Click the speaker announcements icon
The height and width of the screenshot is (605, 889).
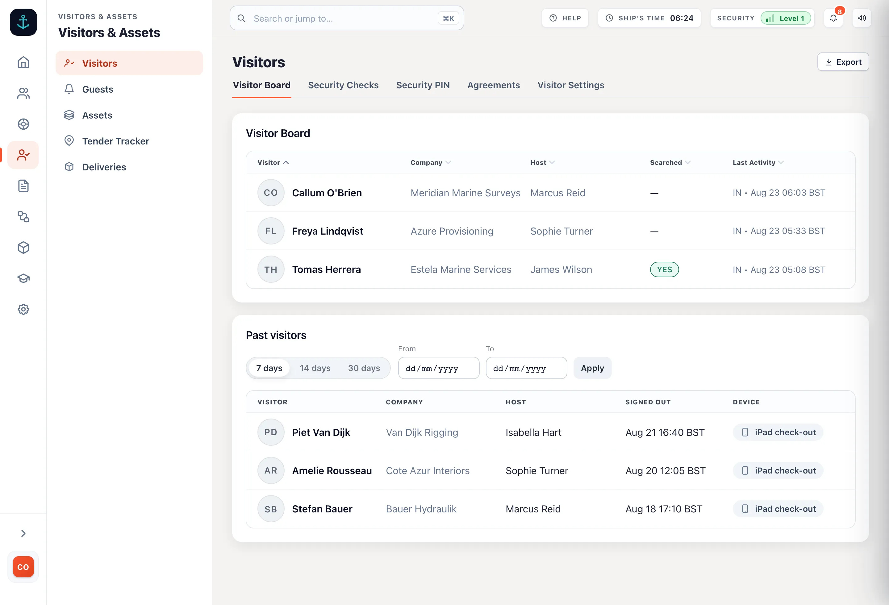click(x=862, y=18)
